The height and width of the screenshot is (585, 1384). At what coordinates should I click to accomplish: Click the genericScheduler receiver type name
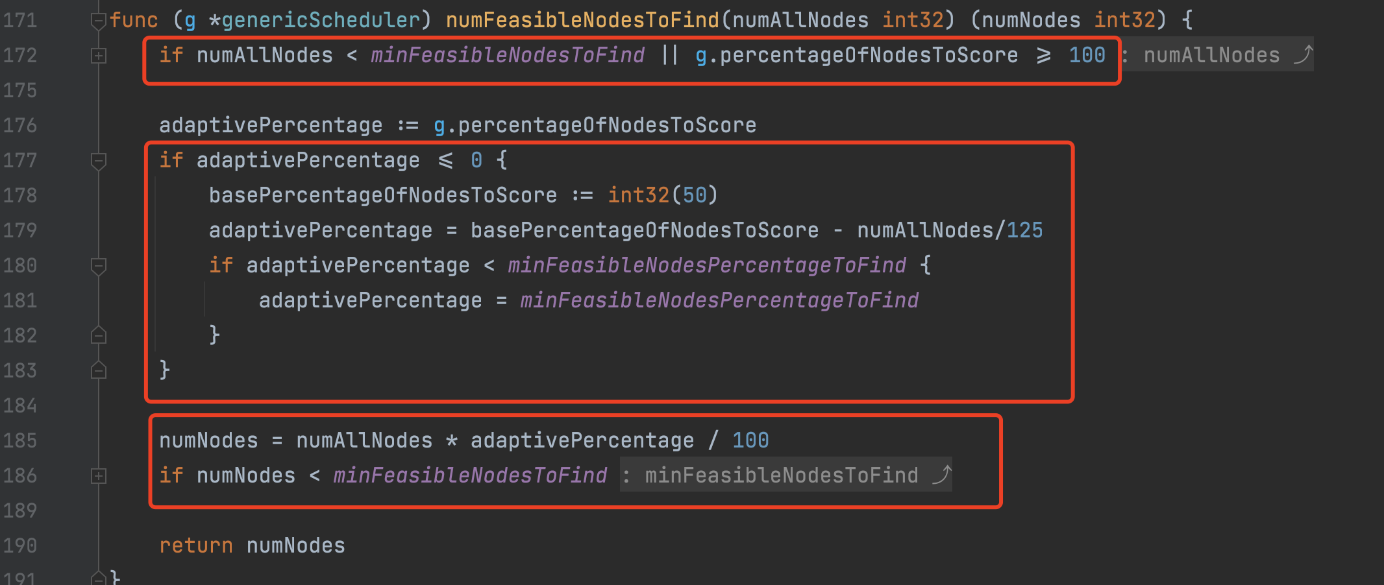(321, 20)
